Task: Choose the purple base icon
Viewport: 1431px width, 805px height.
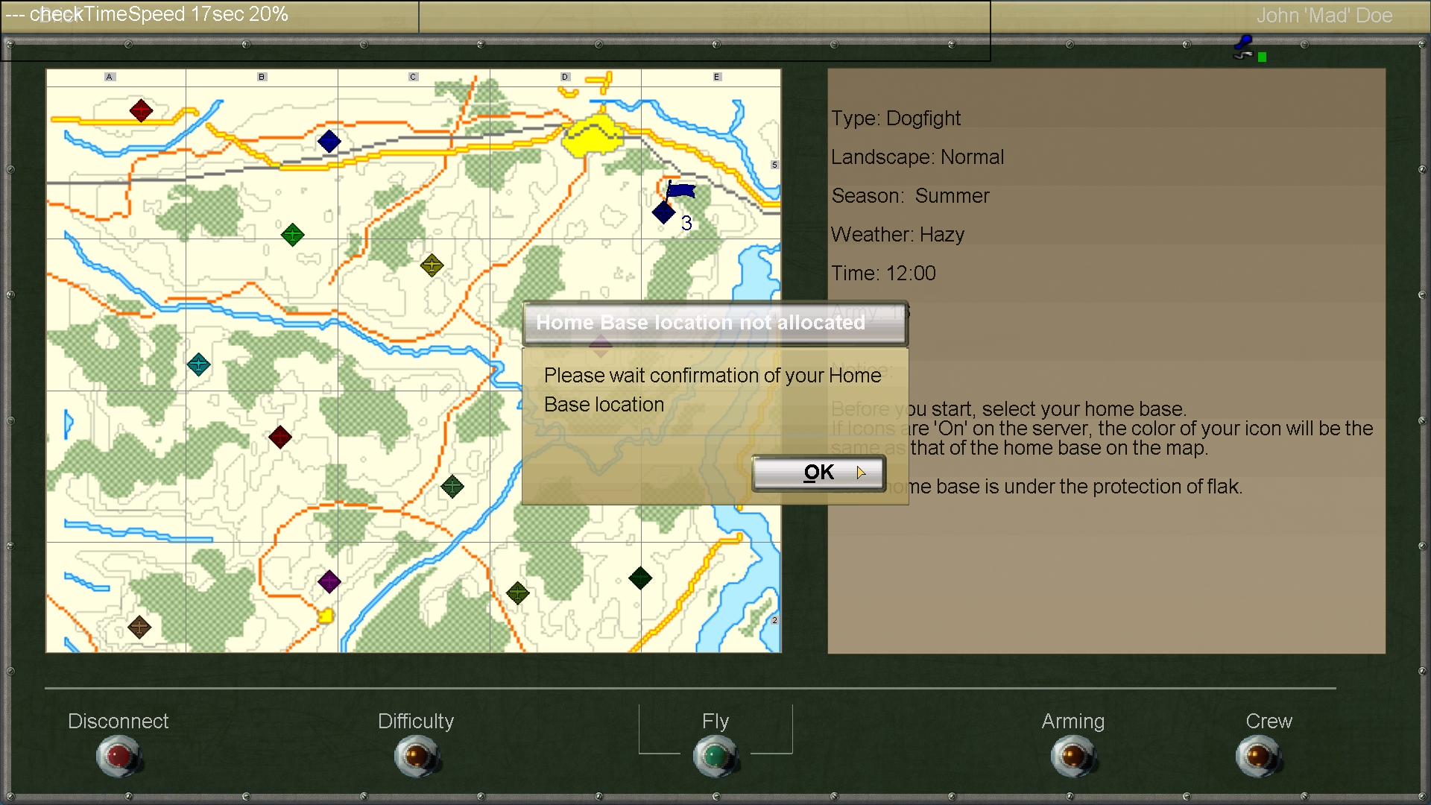Action: pyautogui.click(x=329, y=581)
